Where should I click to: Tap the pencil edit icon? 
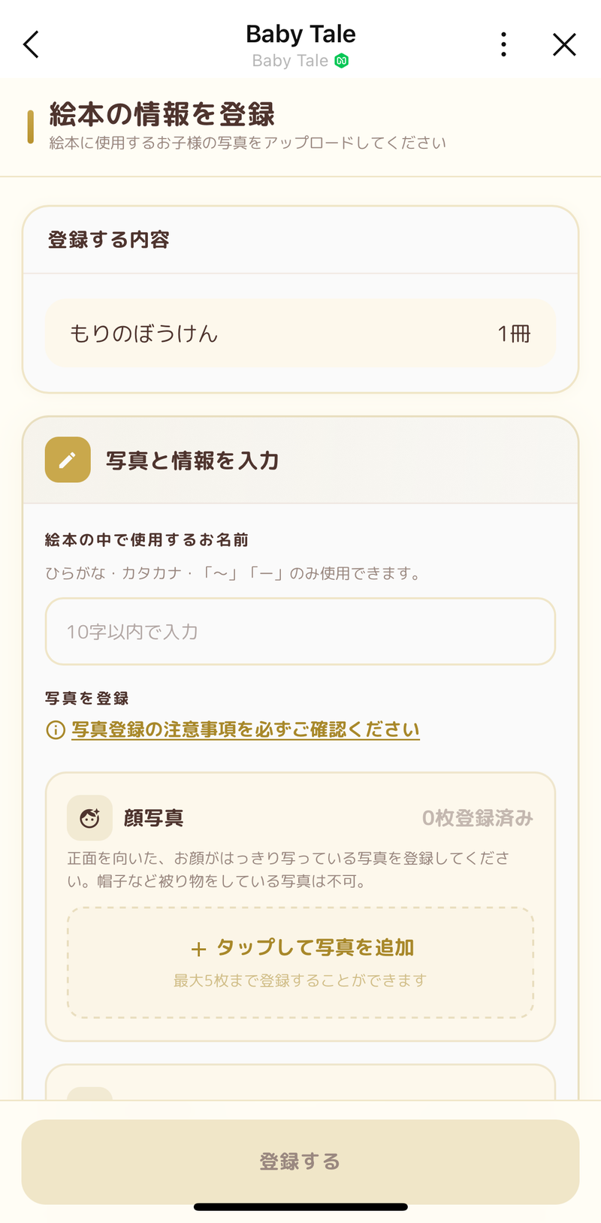tap(68, 460)
